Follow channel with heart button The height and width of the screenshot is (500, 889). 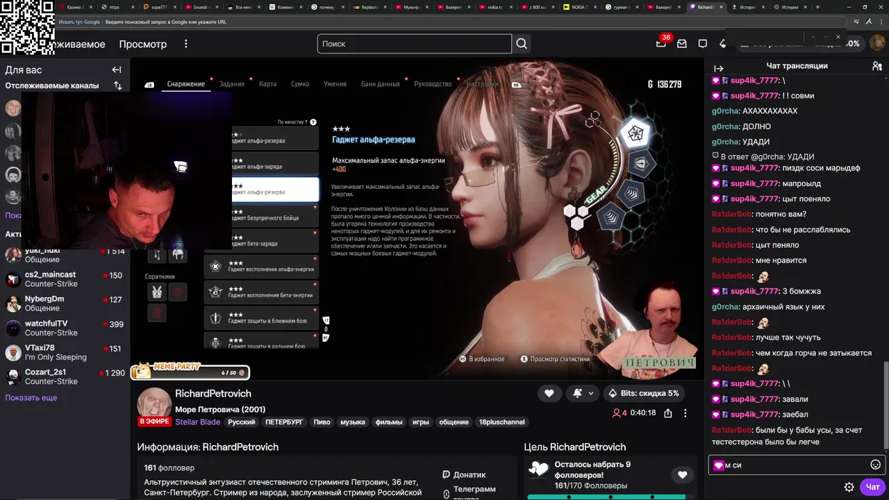(x=549, y=393)
